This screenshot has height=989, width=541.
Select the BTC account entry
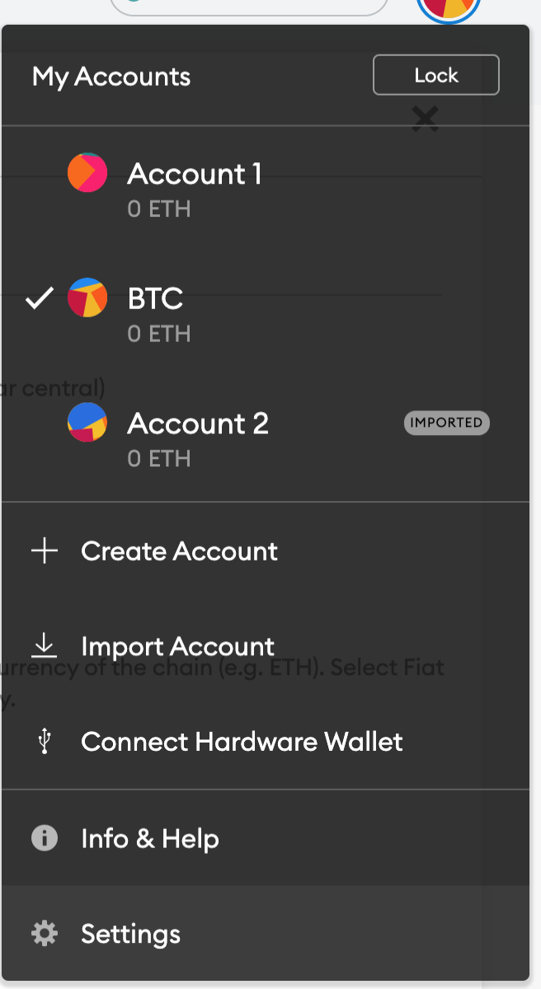point(266,313)
